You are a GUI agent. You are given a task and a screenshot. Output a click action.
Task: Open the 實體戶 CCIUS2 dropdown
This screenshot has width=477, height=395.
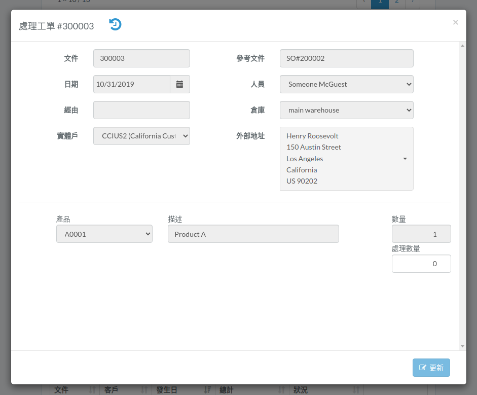(141, 136)
